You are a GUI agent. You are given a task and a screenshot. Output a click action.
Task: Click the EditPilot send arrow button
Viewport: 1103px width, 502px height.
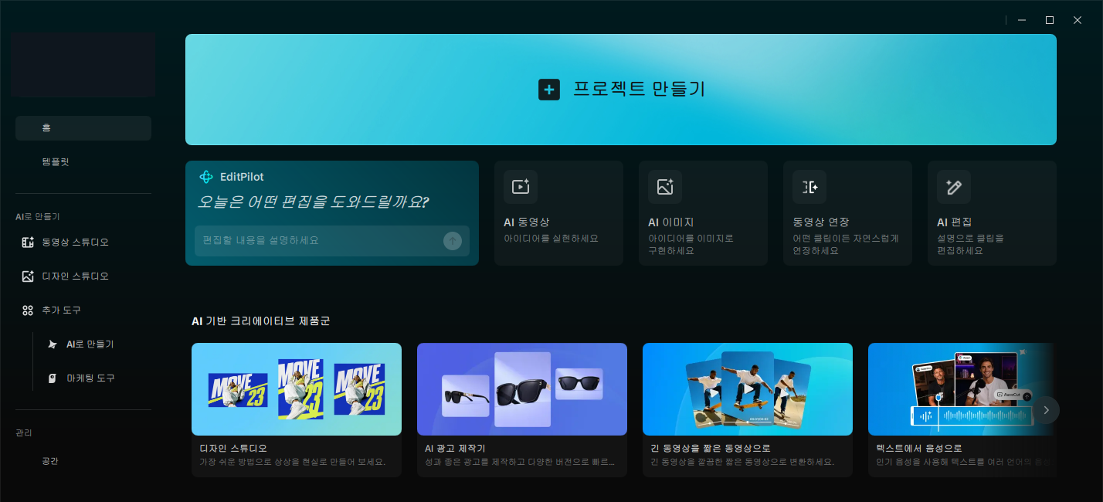[453, 241]
